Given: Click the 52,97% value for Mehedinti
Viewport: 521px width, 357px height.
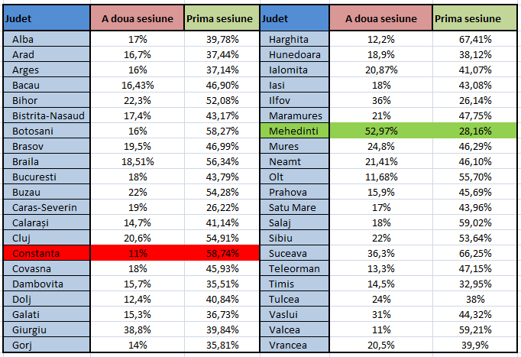Looking at the screenshot, I should [381, 131].
